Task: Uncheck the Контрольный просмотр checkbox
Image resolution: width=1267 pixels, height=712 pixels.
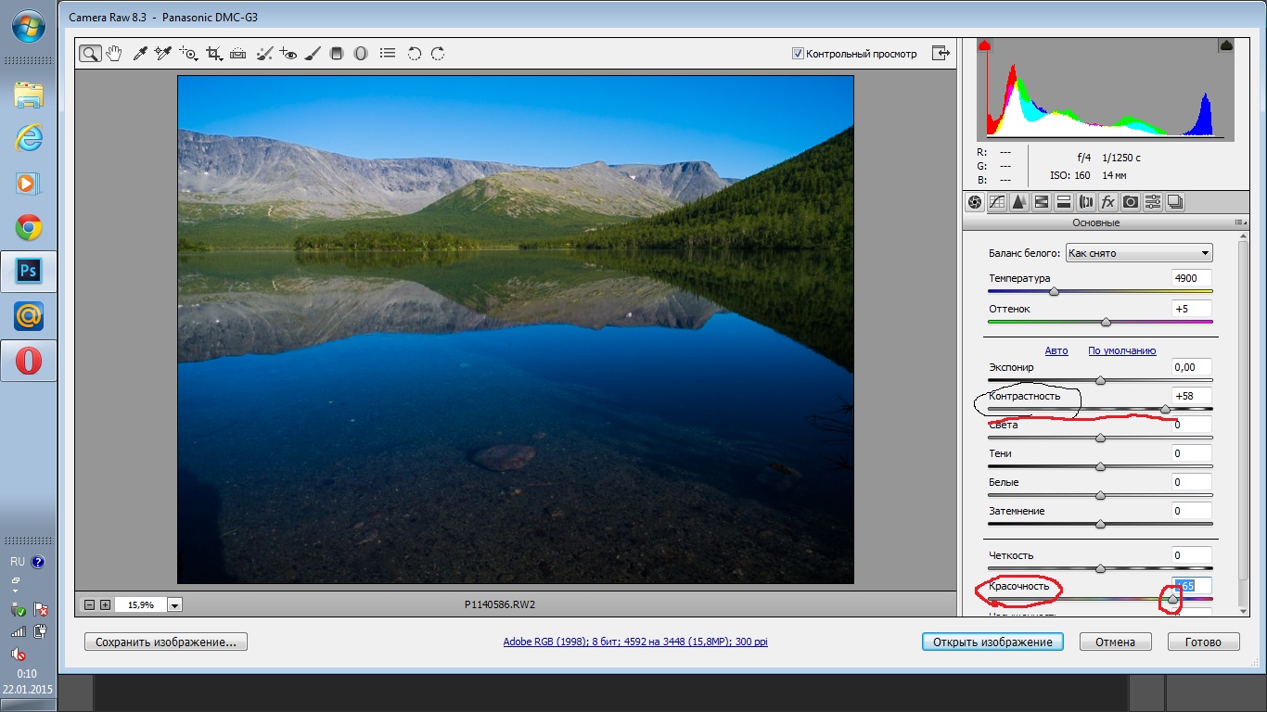Action: click(798, 54)
